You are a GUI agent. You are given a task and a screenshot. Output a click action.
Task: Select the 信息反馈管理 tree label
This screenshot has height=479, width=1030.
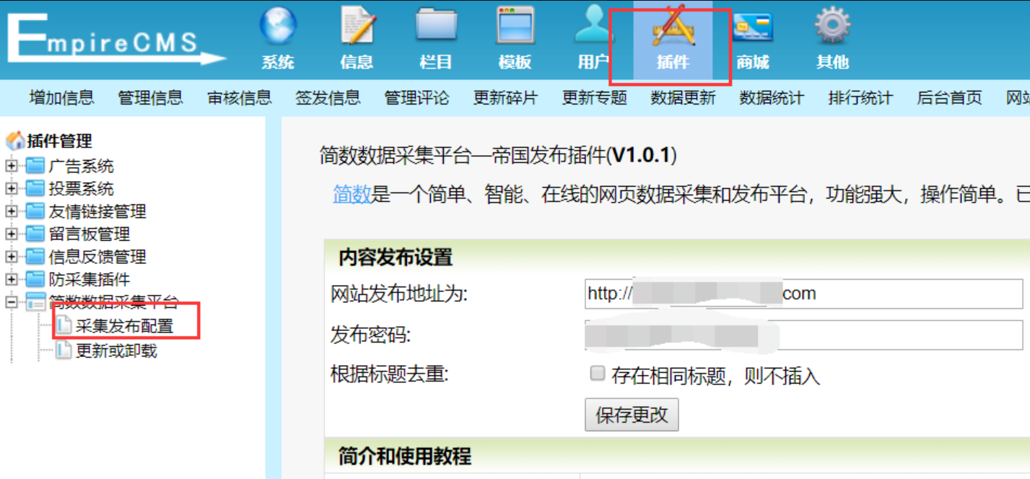click(97, 257)
